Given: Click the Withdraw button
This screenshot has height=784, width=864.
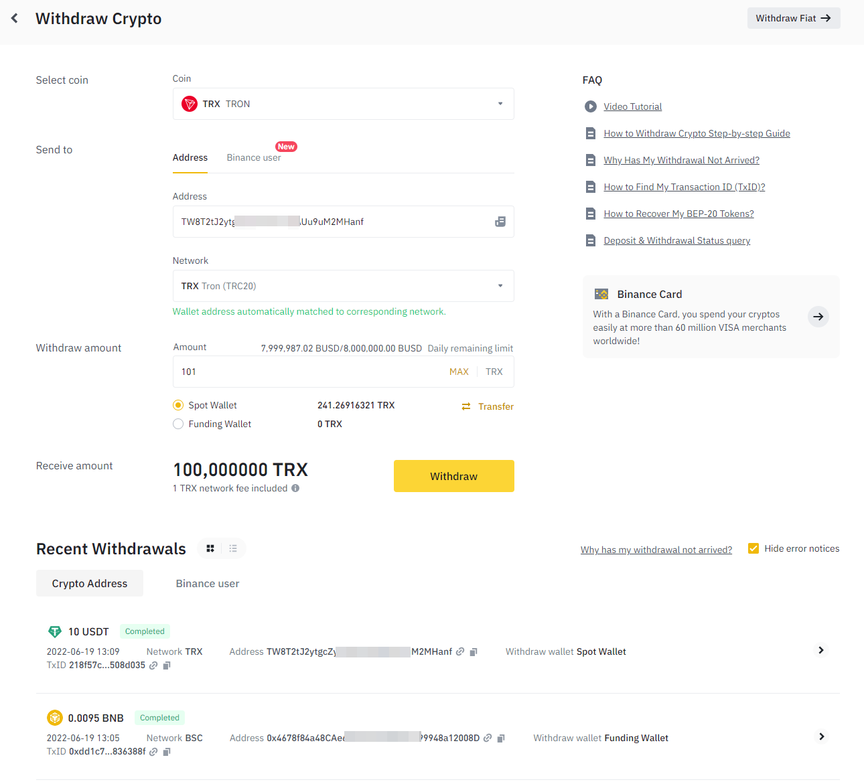Looking at the screenshot, I should 454,476.
